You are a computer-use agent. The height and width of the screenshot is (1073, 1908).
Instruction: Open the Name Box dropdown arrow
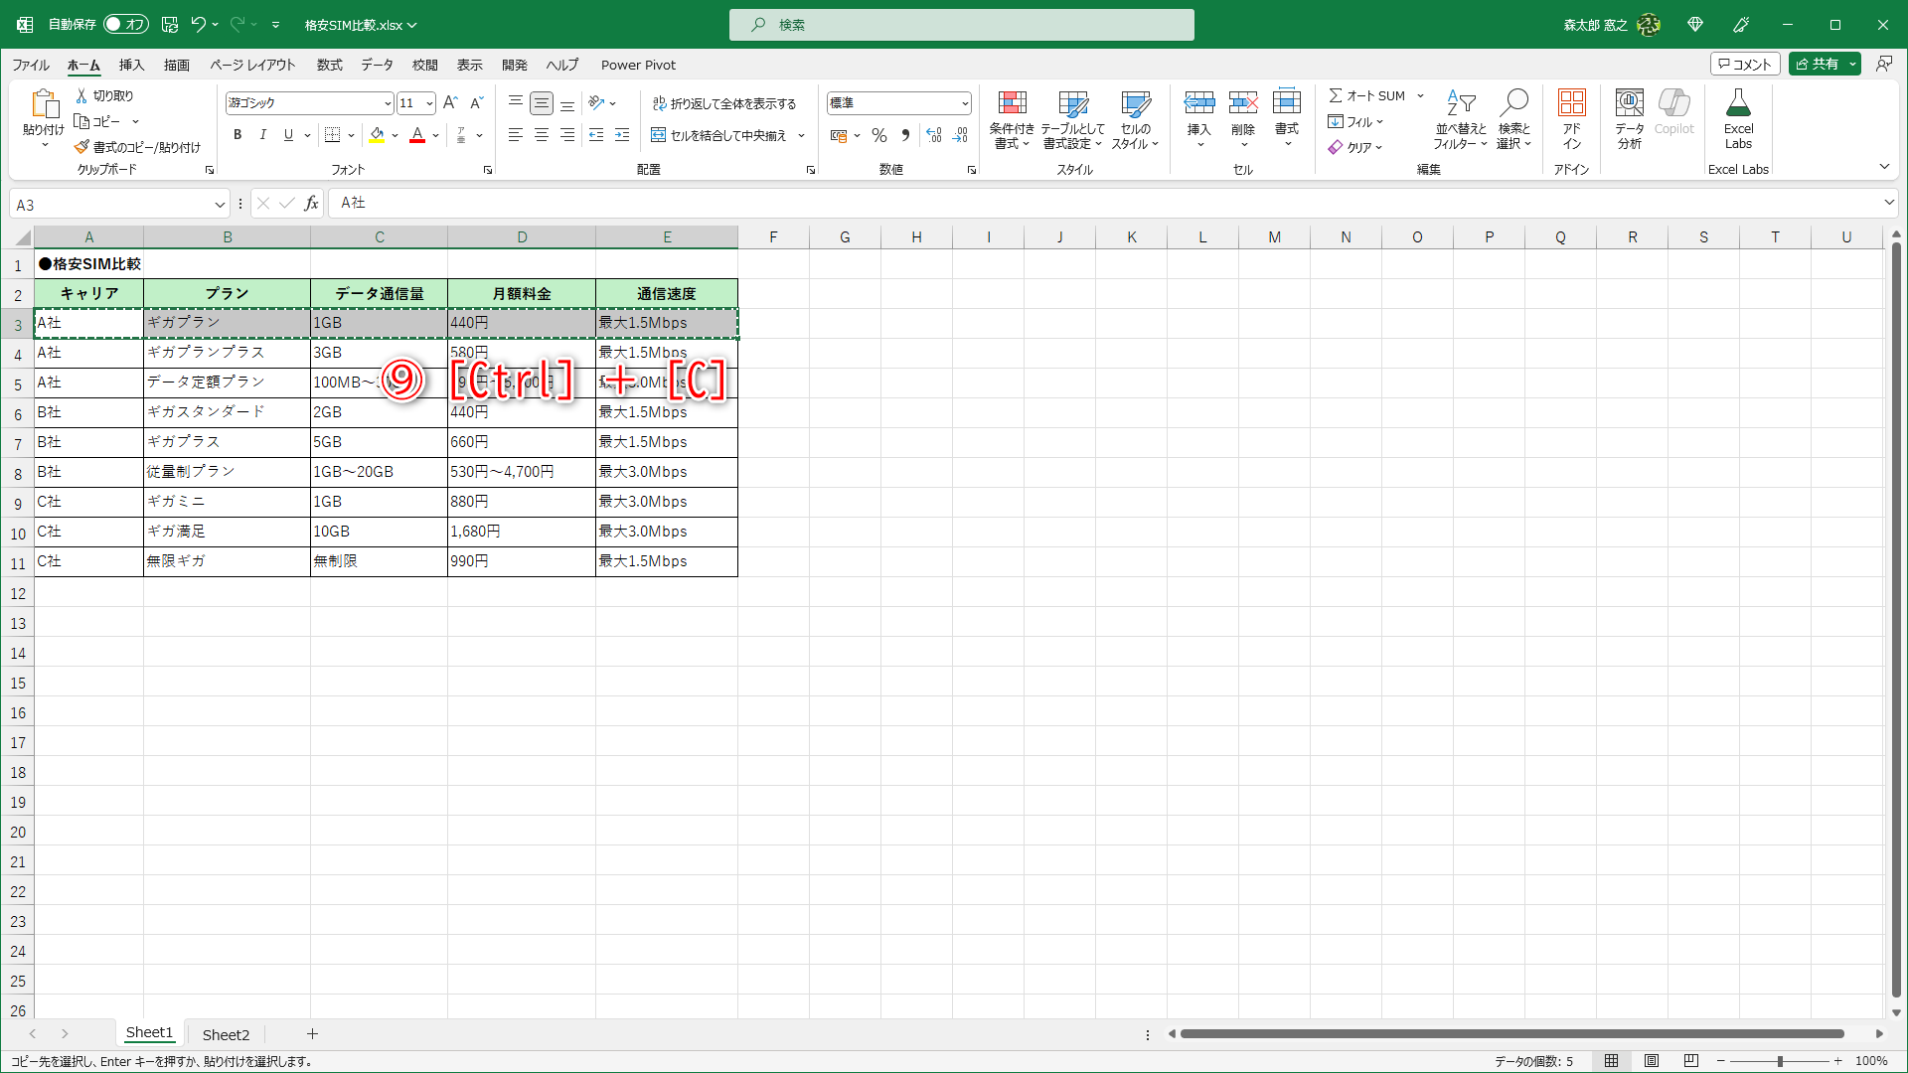coord(220,205)
